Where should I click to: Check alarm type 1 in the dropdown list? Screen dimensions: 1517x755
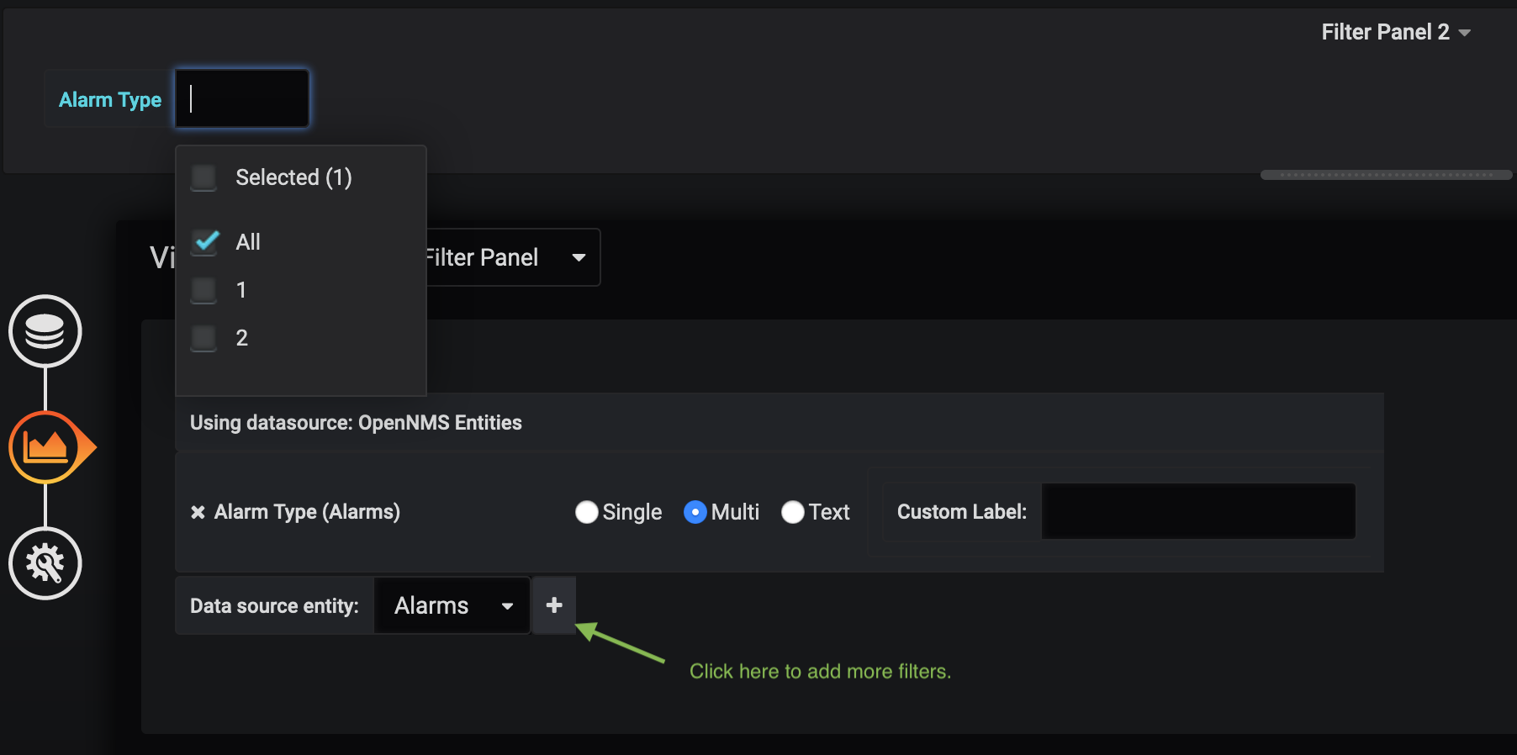(x=203, y=290)
